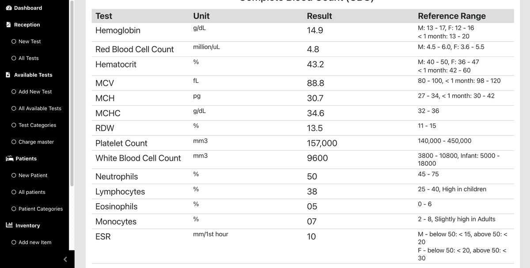Click the Inventory chart icon
Viewport: 530px width, 268px height.
(x=9, y=225)
